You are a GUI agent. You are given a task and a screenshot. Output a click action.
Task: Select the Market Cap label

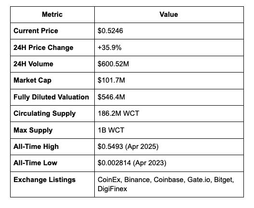pyautogui.click(x=32, y=80)
